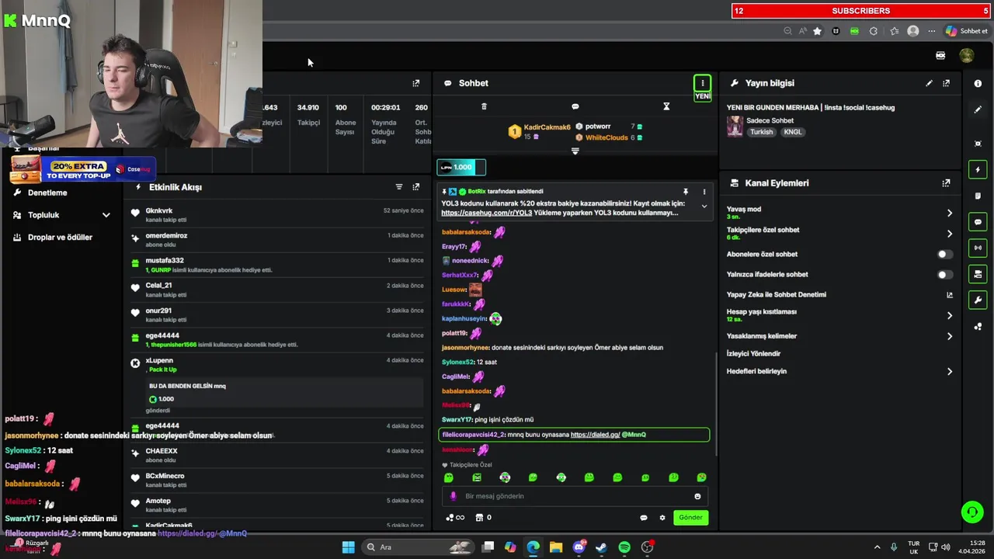Expand the Topluluk sidebar menu

pyautogui.click(x=106, y=215)
